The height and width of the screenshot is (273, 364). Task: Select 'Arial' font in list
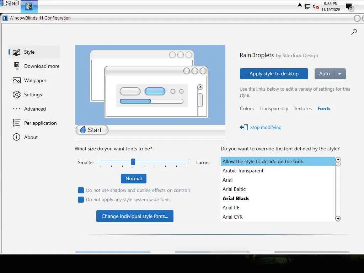278,180
